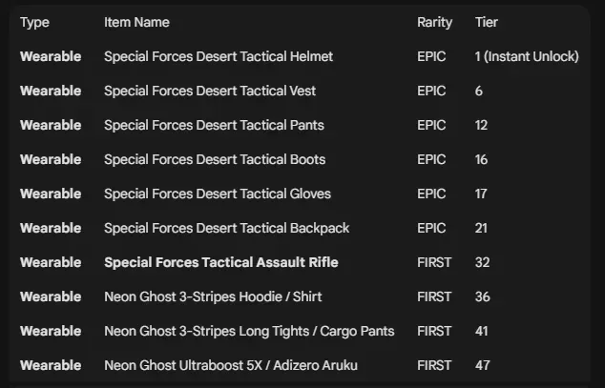The height and width of the screenshot is (388, 605).
Task: Click the "1 (Instant Unlock)" tier value
Action: click(527, 56)
